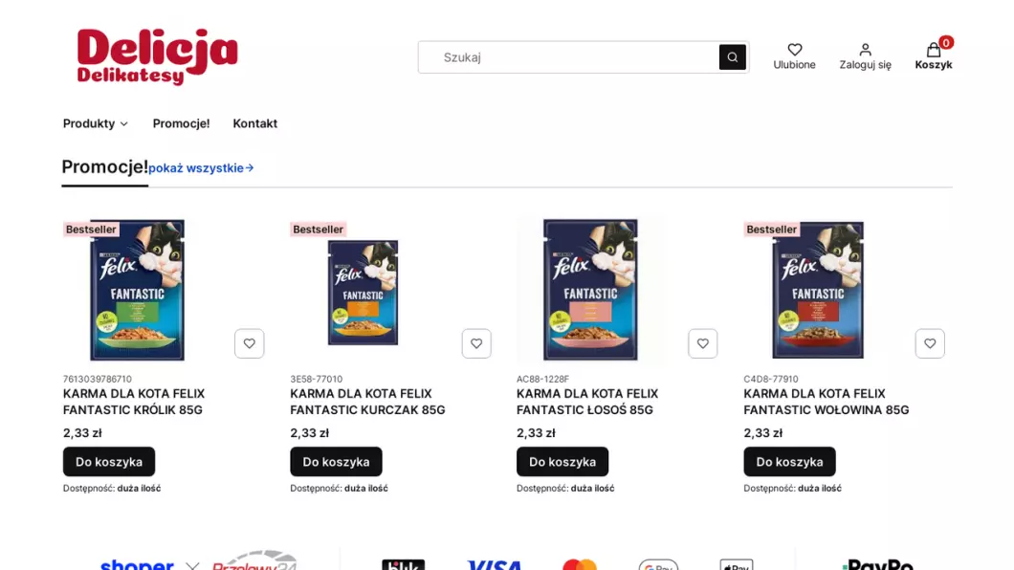Screen dimensions: 1014x570
Task: Follow pokaż wszystkie arrow link
Action: click(x=201, y=168)
